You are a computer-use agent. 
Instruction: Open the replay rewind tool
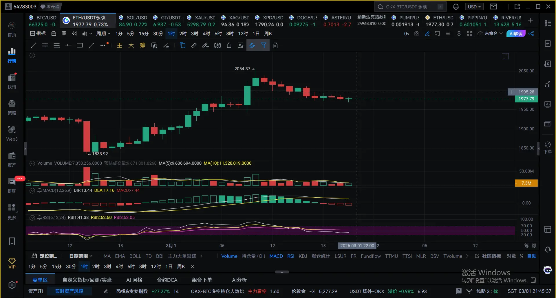point(74,34)
